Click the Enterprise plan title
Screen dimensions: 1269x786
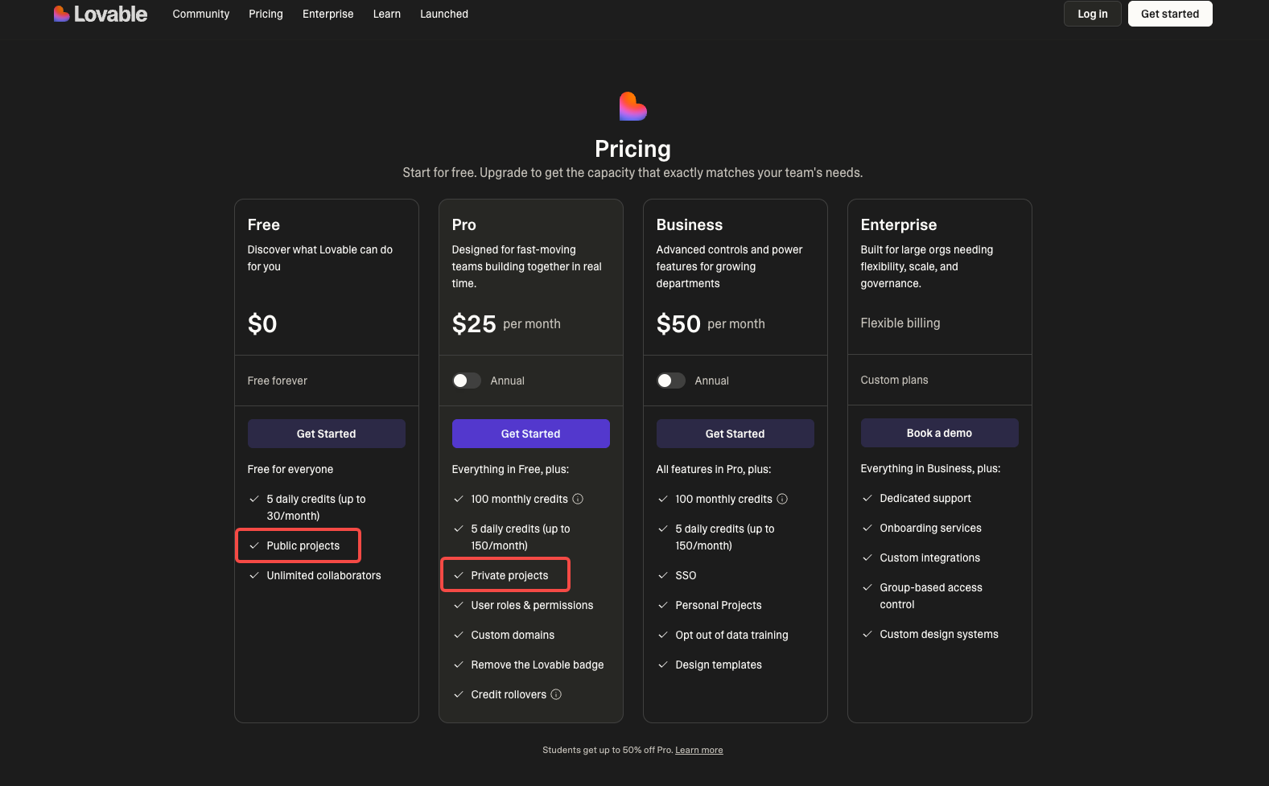pyautogui.click(x=899, y=224)
